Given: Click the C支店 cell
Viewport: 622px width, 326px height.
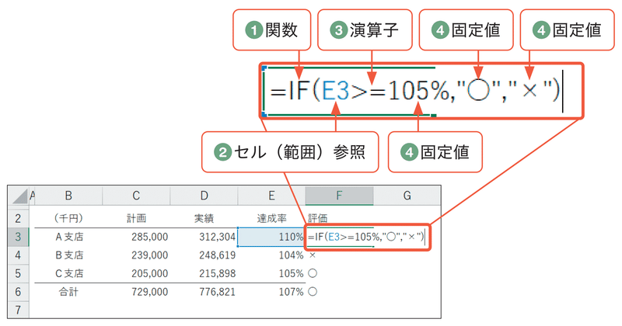Looking at the screenshot, I should [68, 273].
